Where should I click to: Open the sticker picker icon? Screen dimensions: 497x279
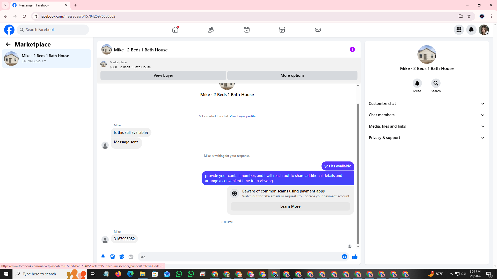click(x=122, y=257)
